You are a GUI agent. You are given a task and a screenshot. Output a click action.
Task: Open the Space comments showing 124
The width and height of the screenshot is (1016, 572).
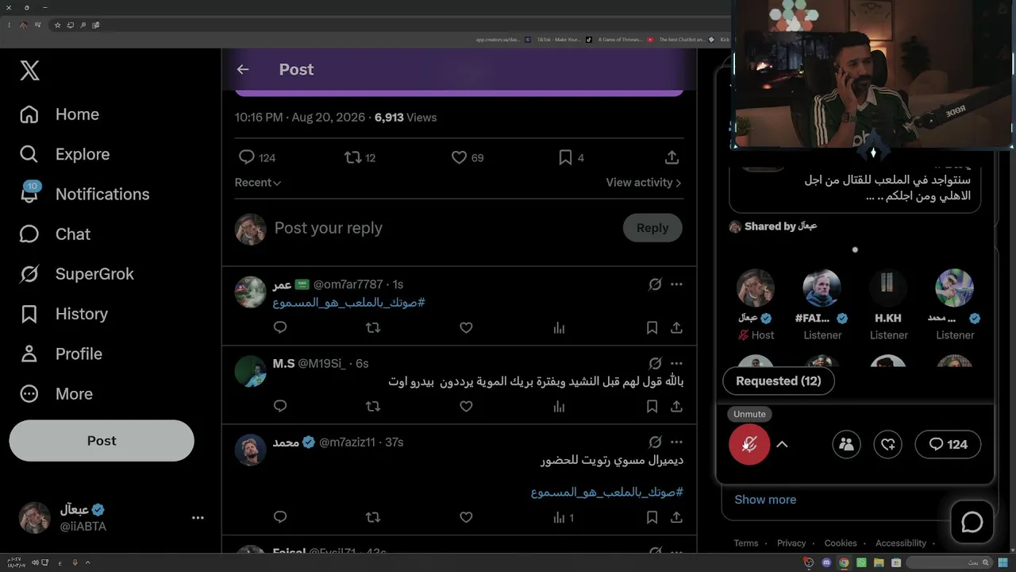click(x=948, y=445)
